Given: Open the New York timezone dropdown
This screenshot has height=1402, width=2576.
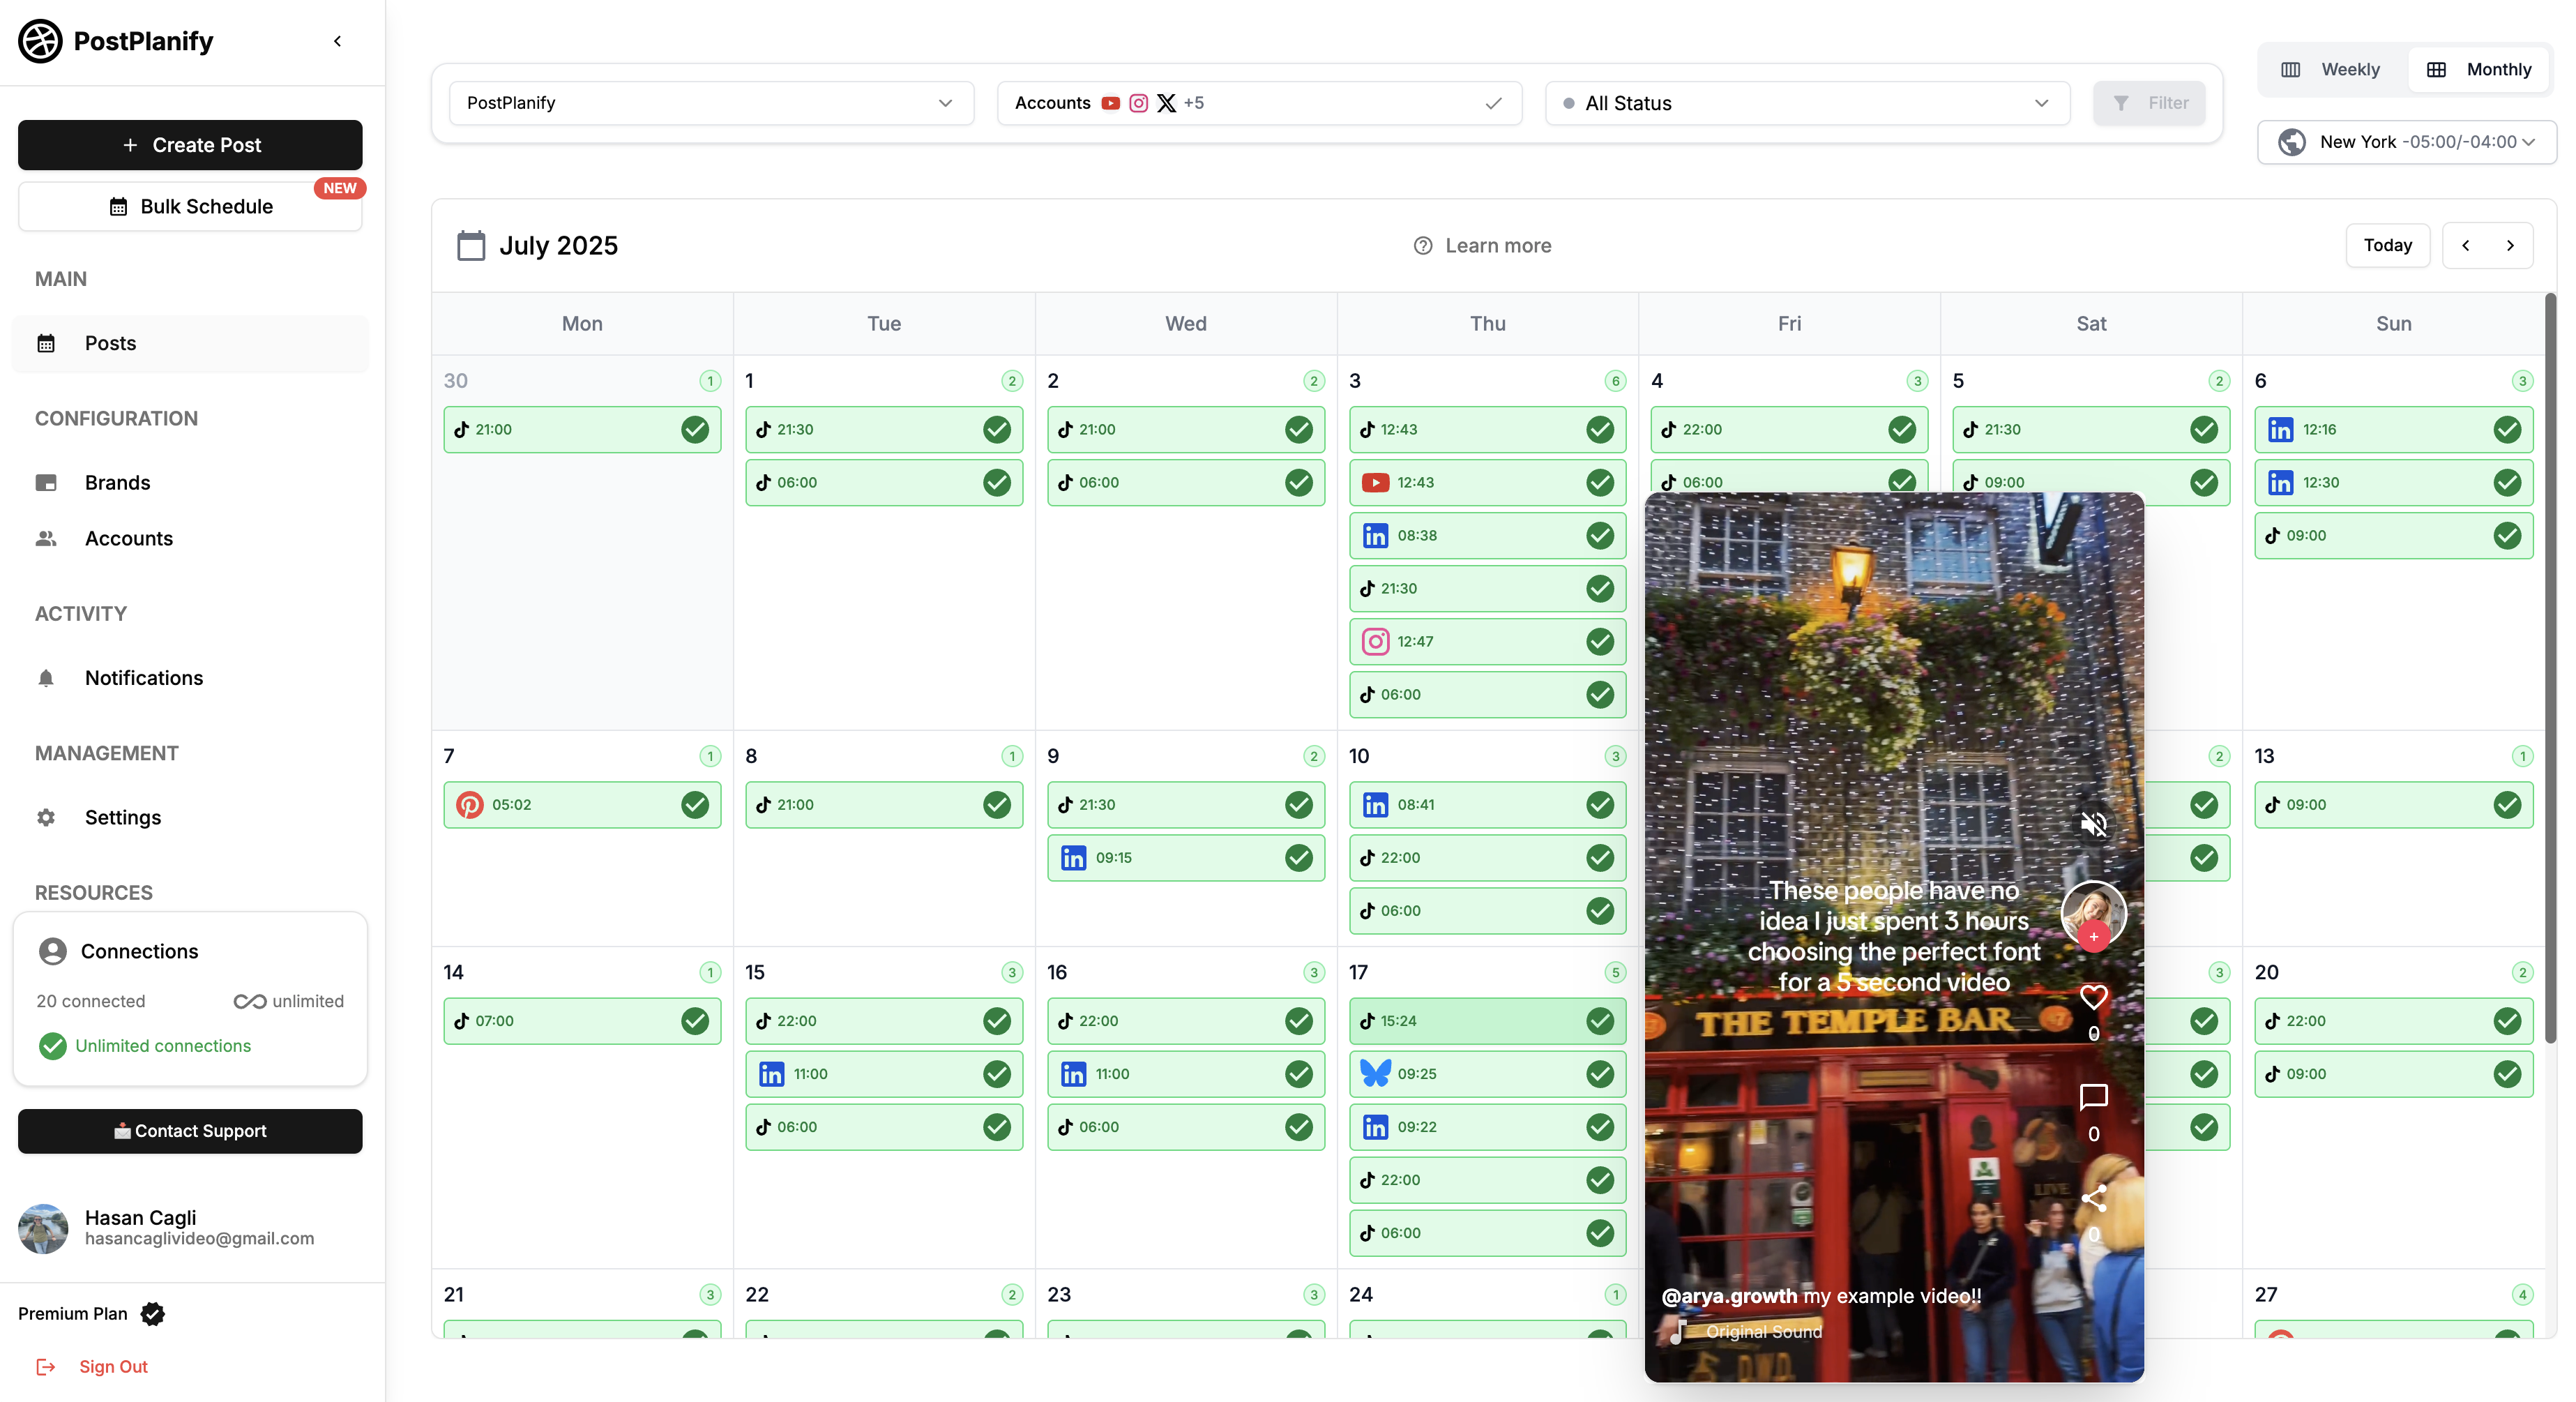Looking at the screenshot, I should click(x=2406, y=142).
